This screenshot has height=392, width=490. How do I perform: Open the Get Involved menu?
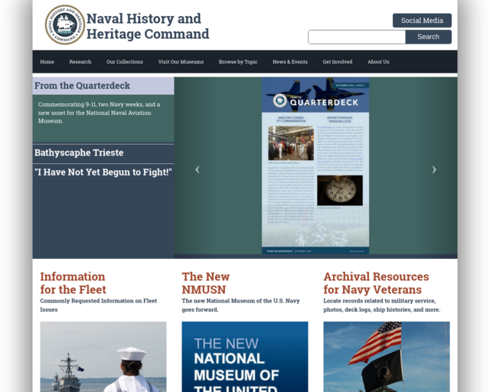pos(338,62)
